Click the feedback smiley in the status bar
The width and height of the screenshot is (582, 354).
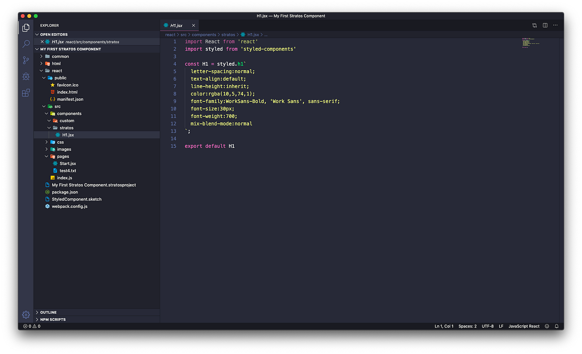click(546, 326)
